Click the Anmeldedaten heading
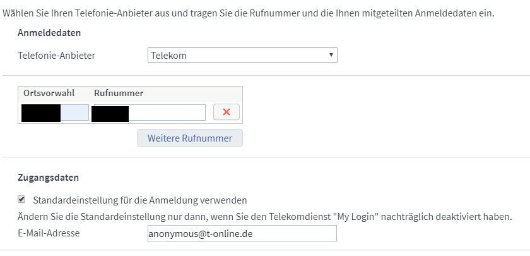Image resolution: width=530 pixels, height=256 pixels. coord(49,33)
